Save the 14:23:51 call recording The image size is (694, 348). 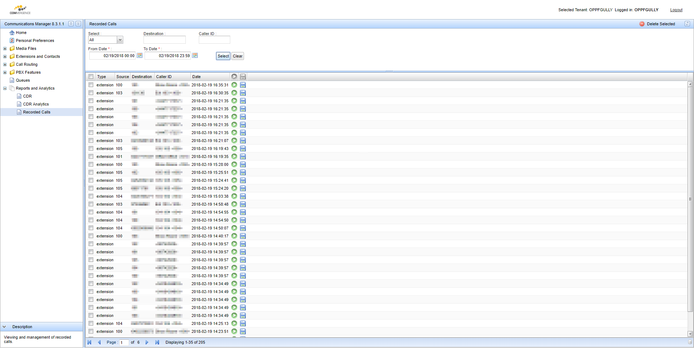click(x=243, y=331)
